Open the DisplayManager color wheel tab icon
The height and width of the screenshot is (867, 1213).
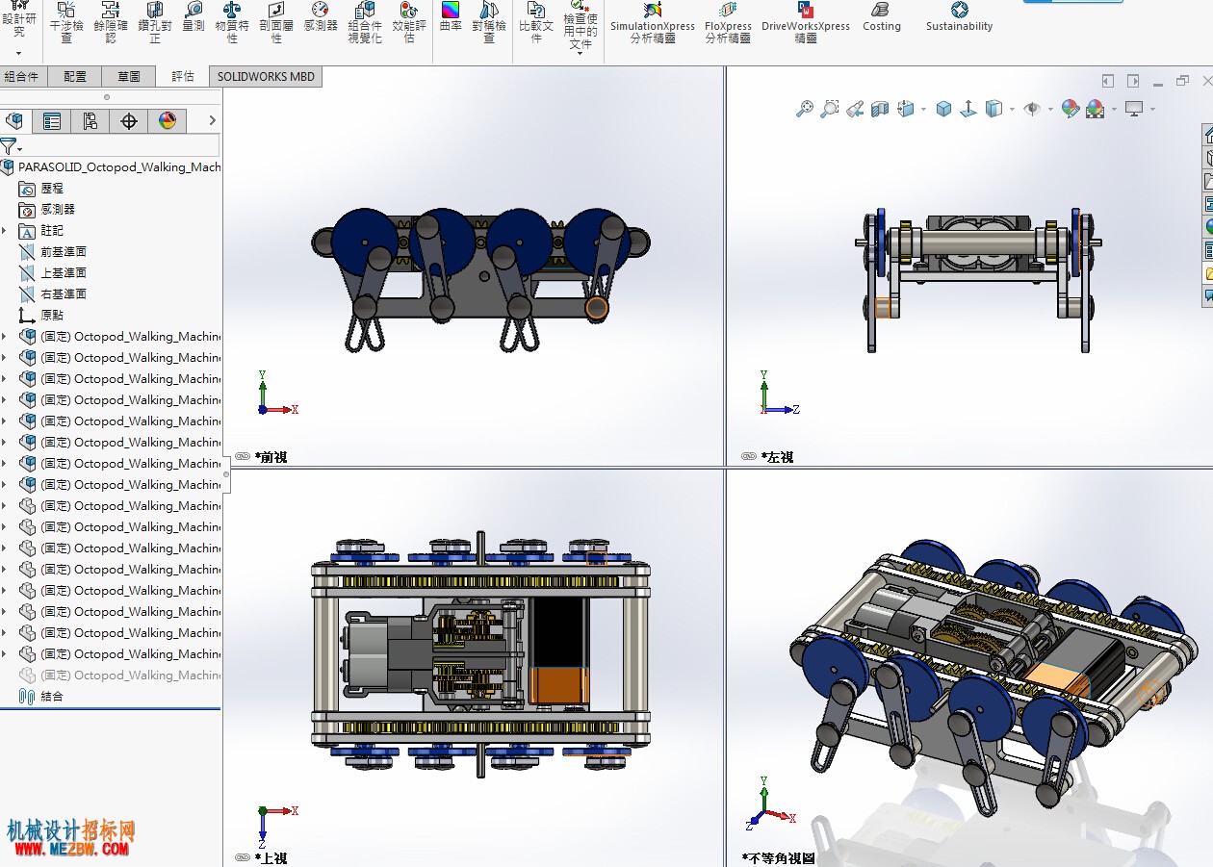point(168,120)
